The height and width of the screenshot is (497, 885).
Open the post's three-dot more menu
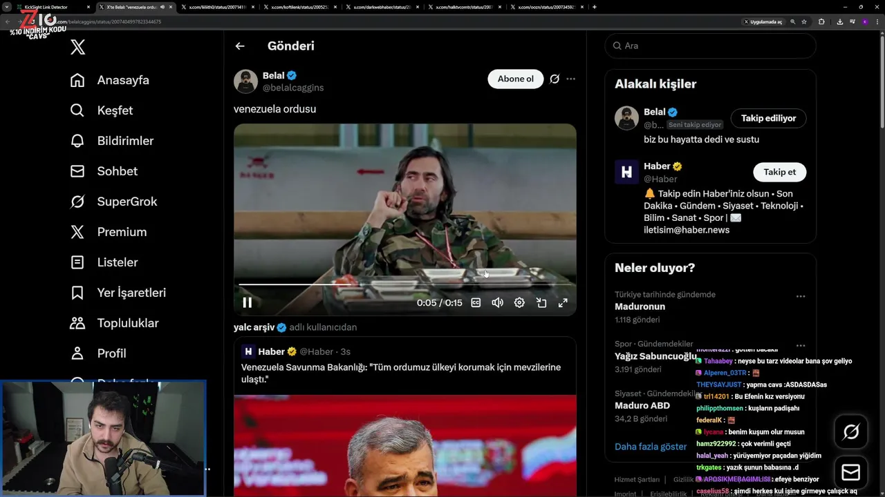(x=570, y=79)
